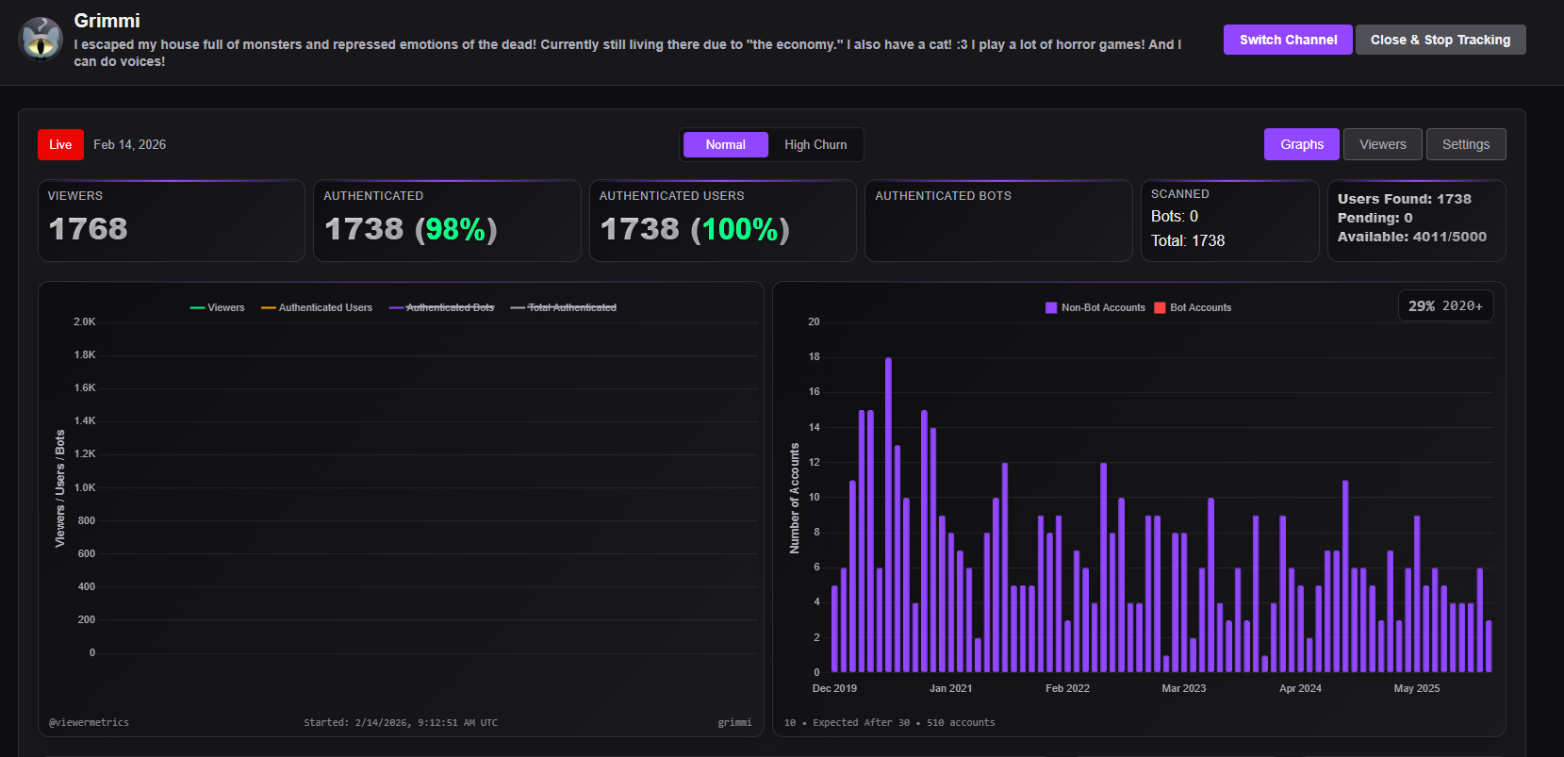Click the SCANNED card heading
The width and height of the screenshot is (1564, 757).
pyautogui.click(x=1179, y=194)
